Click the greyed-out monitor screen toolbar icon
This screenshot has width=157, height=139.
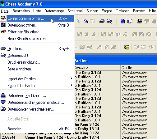click(x=82, y=47)
